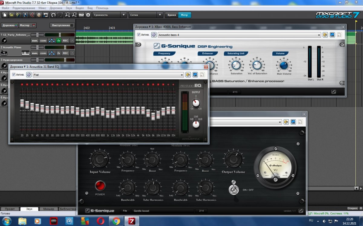Open Opera browser from the taskbar
Viewport: 363px width, 226px height.
(100, 221)
